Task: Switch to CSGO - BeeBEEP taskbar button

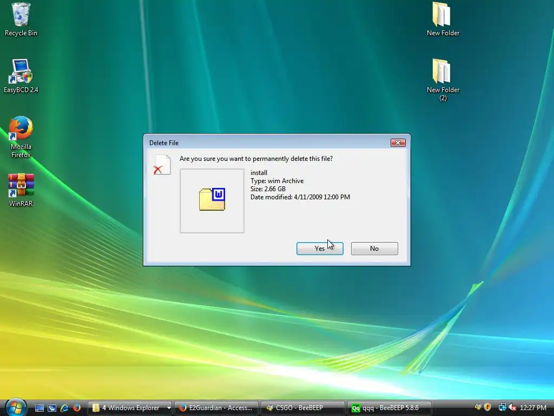Action: click(302, 408)
